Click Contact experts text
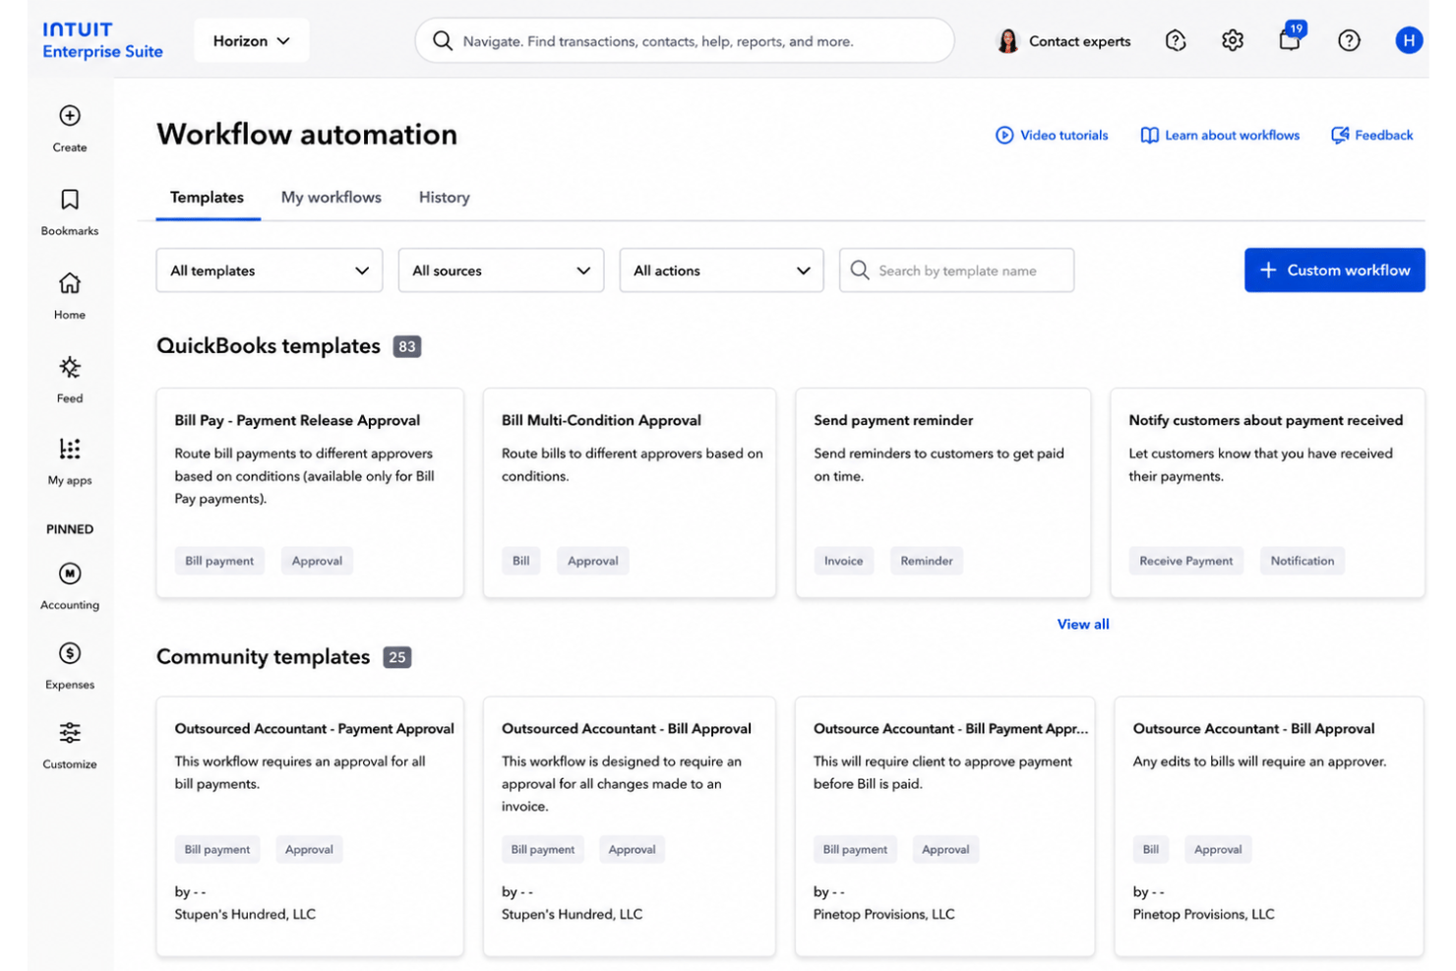 pyautogui.click(x=1079, y=41)
